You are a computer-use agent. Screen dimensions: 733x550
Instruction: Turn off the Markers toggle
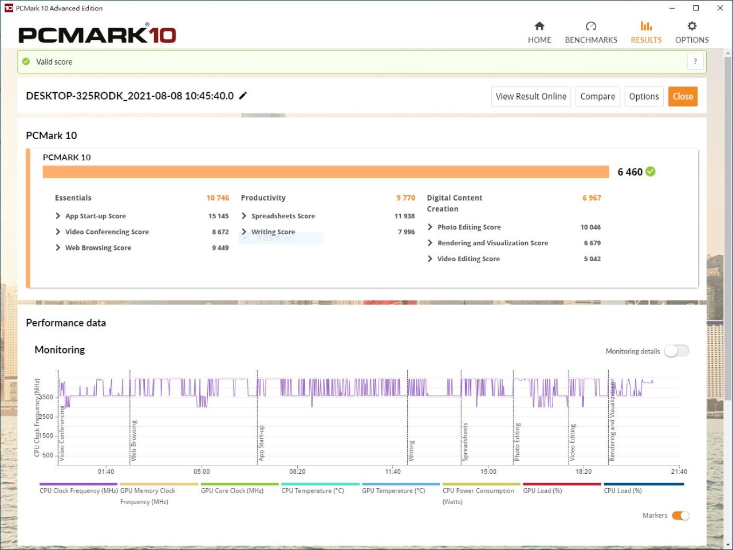pos(680,515)
